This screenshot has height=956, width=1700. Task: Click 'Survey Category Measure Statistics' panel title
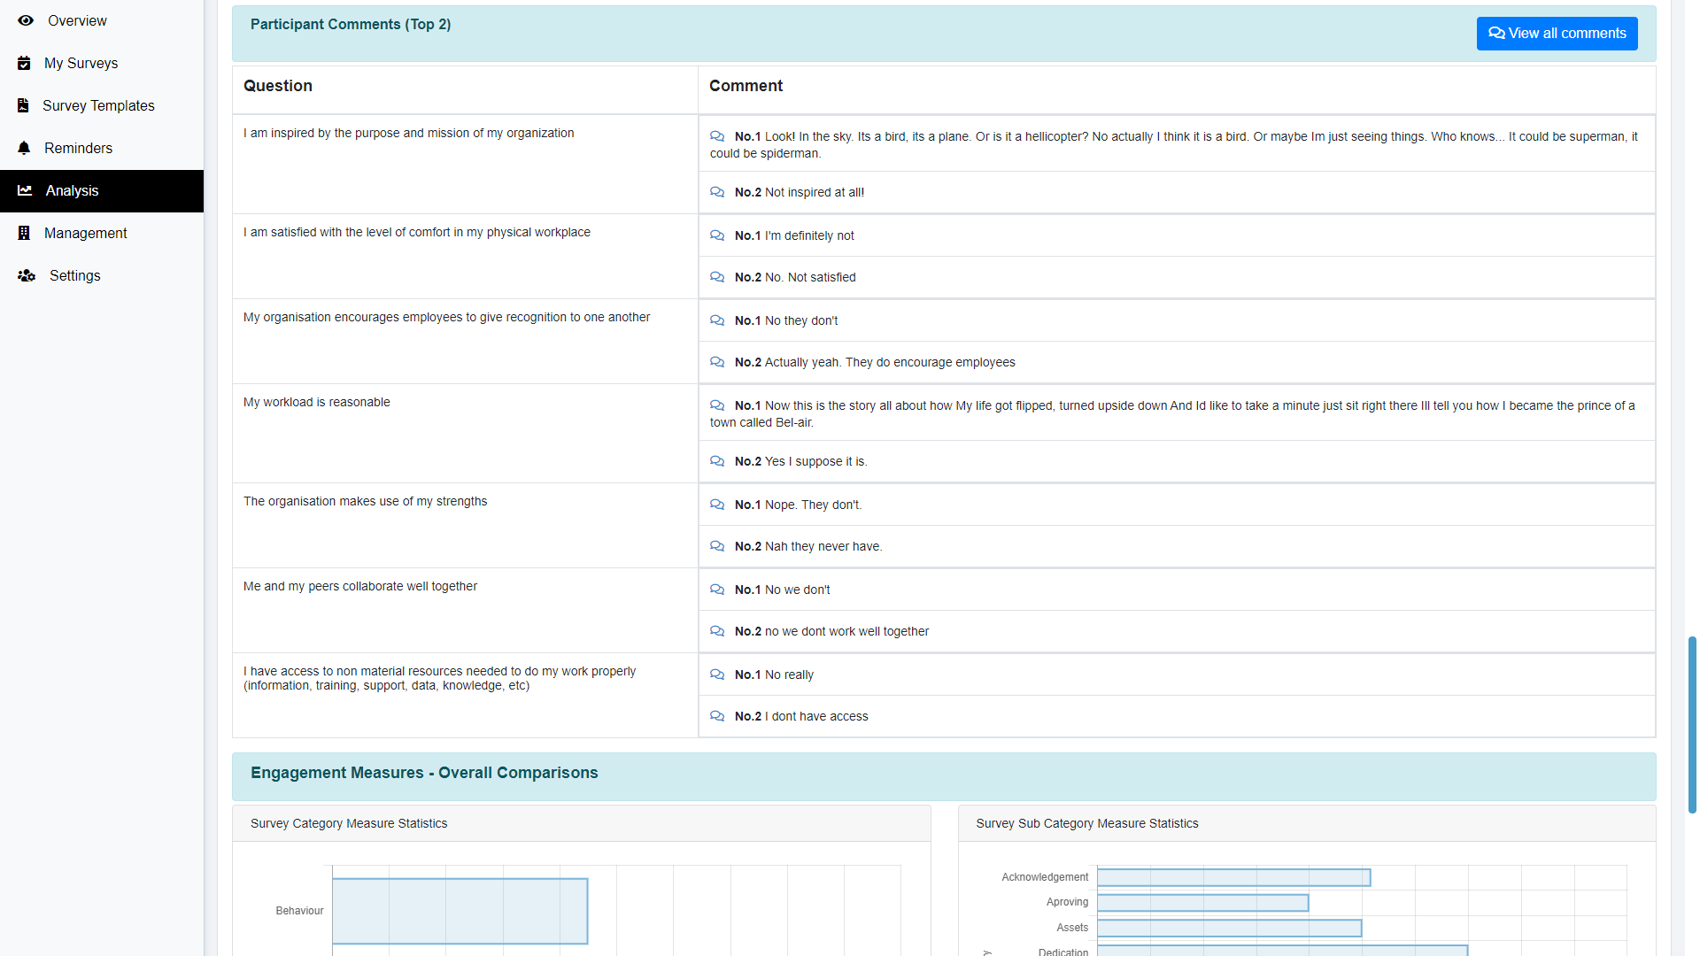click(x=349, y=823)
